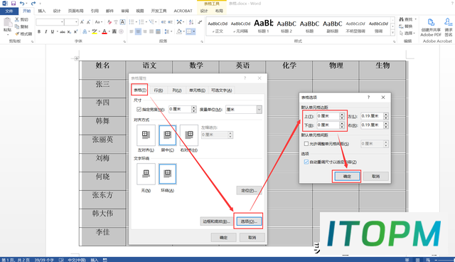Click the Grow Font icon
The image size is (455, 262).
pos(82,22)
